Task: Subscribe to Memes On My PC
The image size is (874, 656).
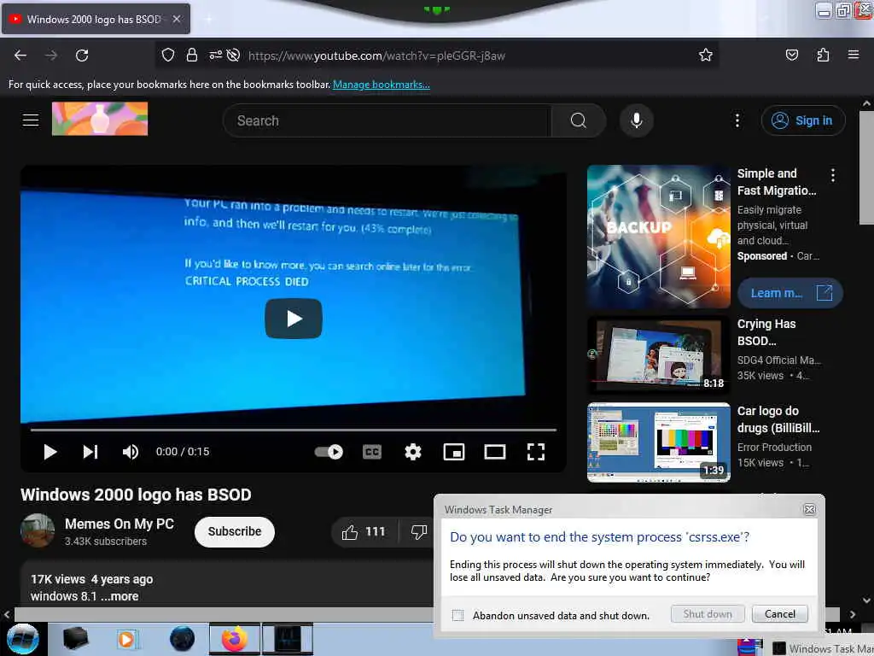Action: [235, 531]
